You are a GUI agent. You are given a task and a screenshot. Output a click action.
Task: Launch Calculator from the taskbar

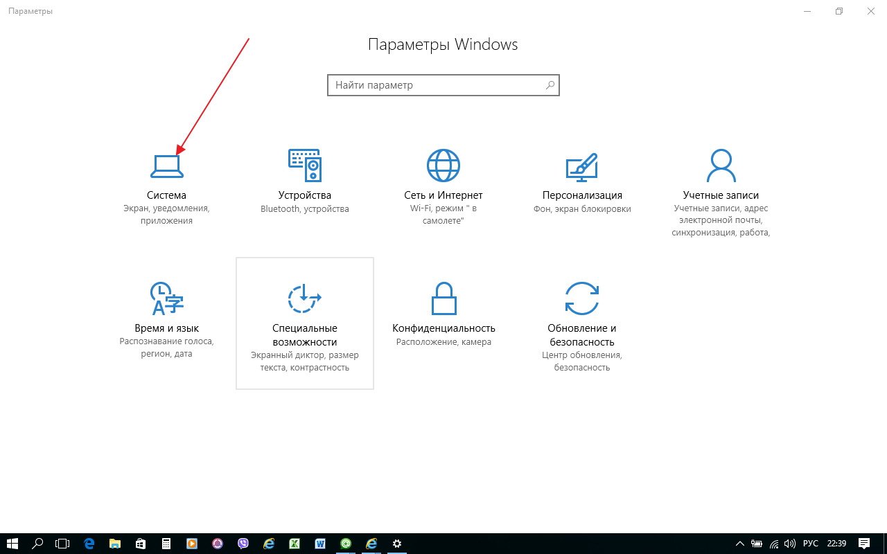(166, 544)
